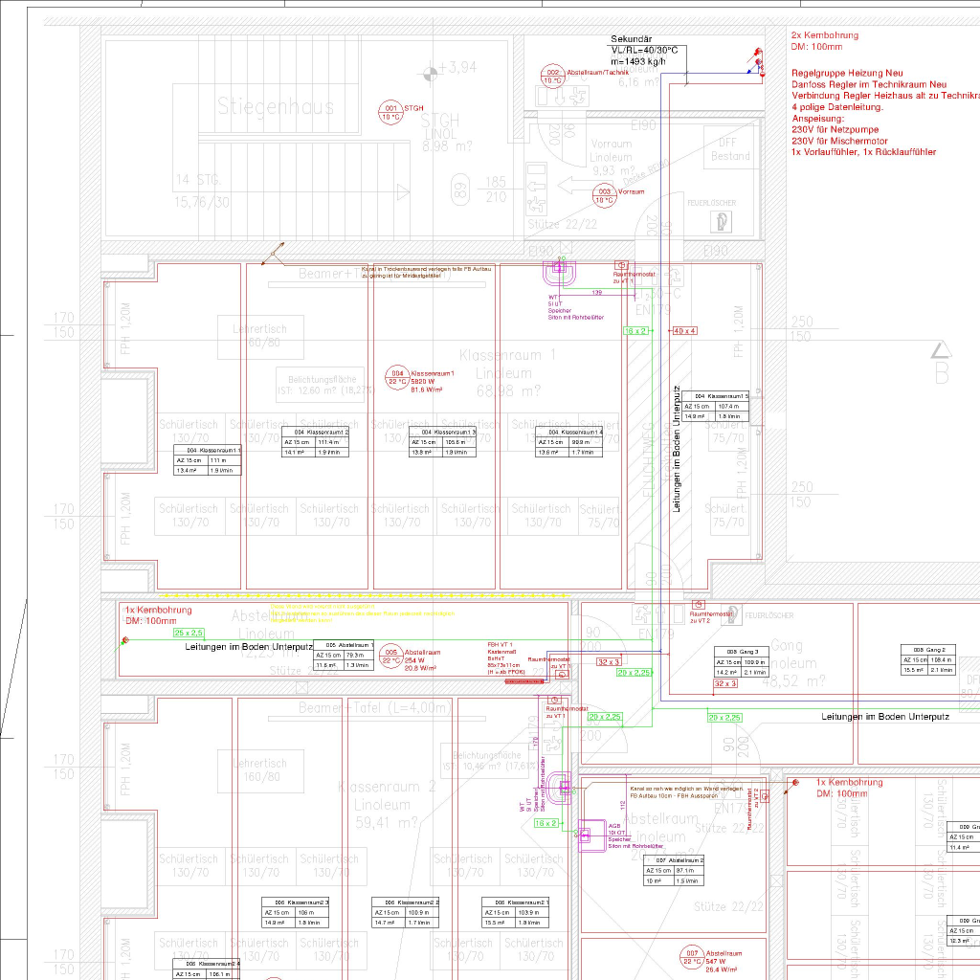
Task: Click the green 25 x 2,5 pipe label
Action: coord(189,633)
